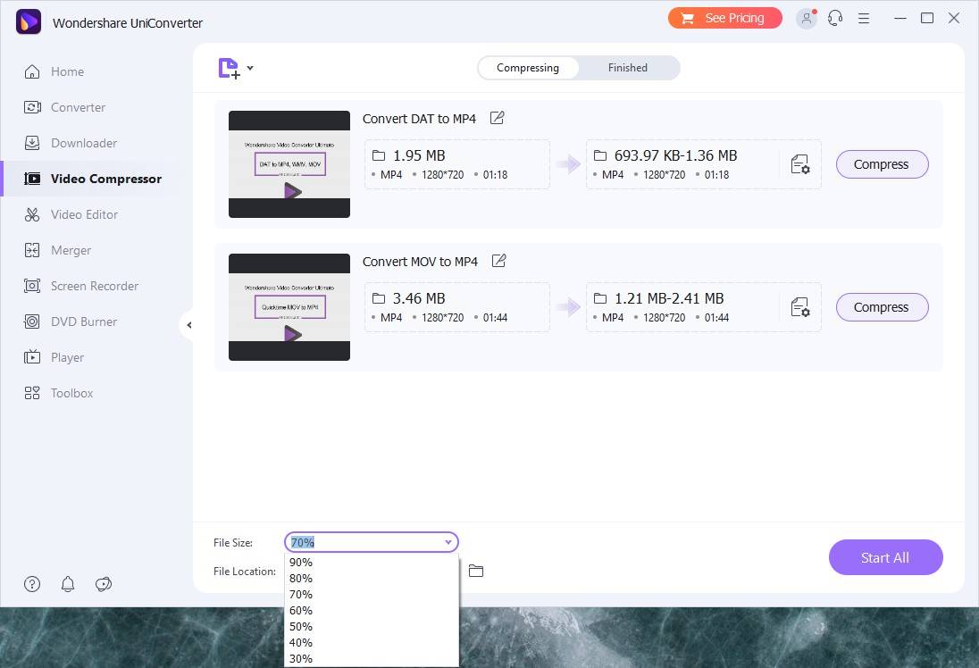Open compression settings for the DAT video
979x668 pixels.
(799, 164)
